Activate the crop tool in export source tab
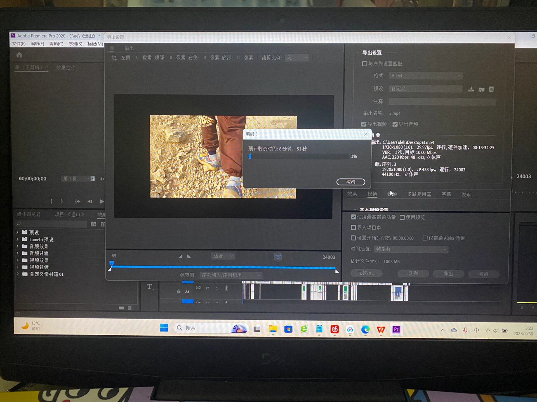This screenshot has width=537, height=402. point(114,58)
